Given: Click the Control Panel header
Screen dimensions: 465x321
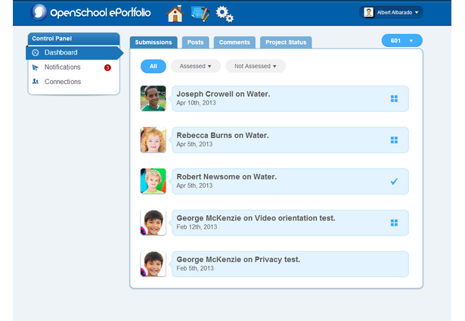Looking at the screenshot, I should (74, 39).
